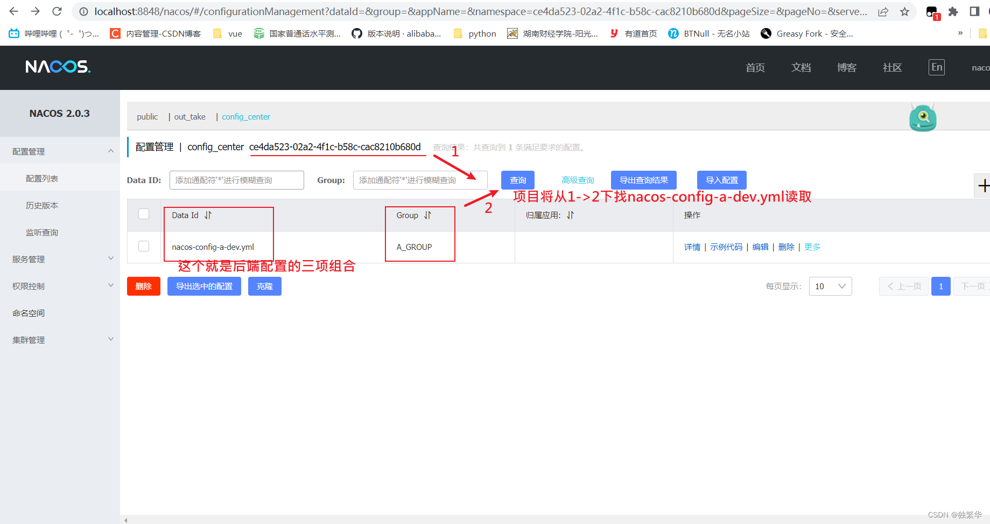Click the browser refresh icon
This screenshot has width=990, height=524.
57,11
